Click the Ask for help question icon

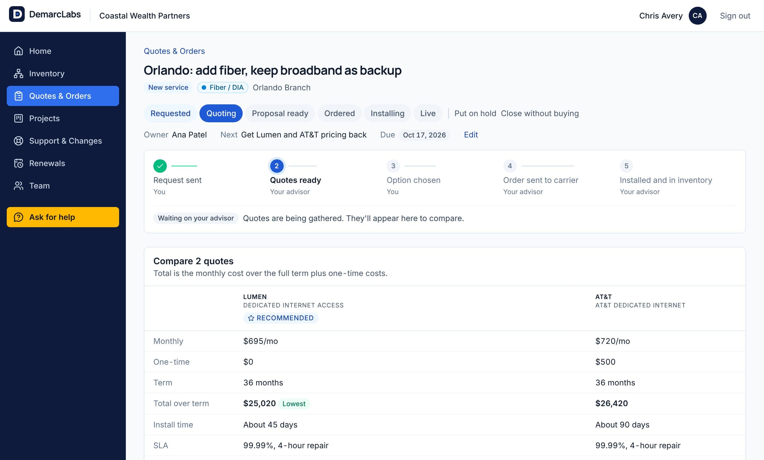19,217
